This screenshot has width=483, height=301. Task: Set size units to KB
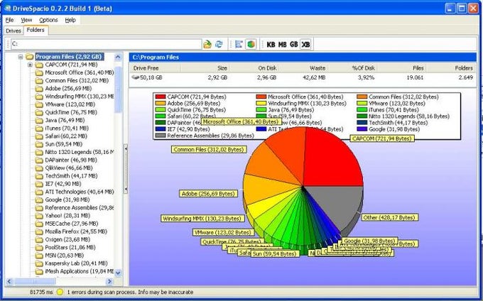[271, 45]
